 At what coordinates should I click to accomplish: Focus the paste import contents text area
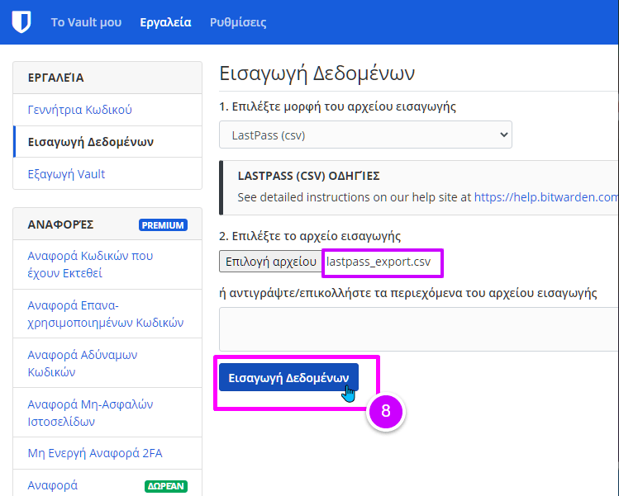point(419,329)
